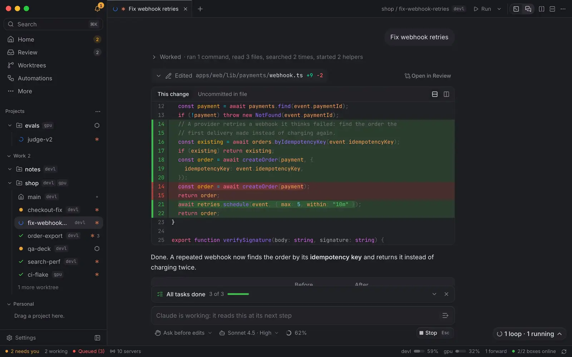The image size is (572, 357).
Task: Click the refresh icon in status bar
Action: click(x=564, y=351)
